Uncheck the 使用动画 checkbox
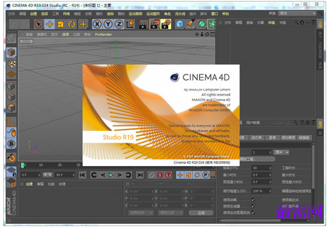Viewport: 331px width, 227px height. pyautogui.click(x=253, y=199)
